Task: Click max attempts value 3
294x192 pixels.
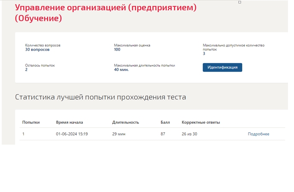Action: coord(204,54)
